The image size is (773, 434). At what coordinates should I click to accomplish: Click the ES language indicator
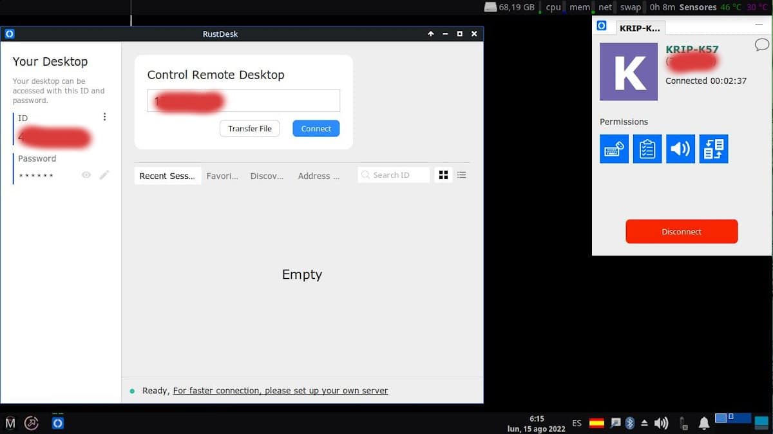(x=577, y=423)
